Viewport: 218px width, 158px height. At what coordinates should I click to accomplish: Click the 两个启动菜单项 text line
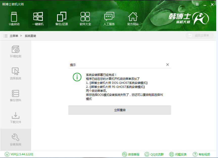(97, 91)
